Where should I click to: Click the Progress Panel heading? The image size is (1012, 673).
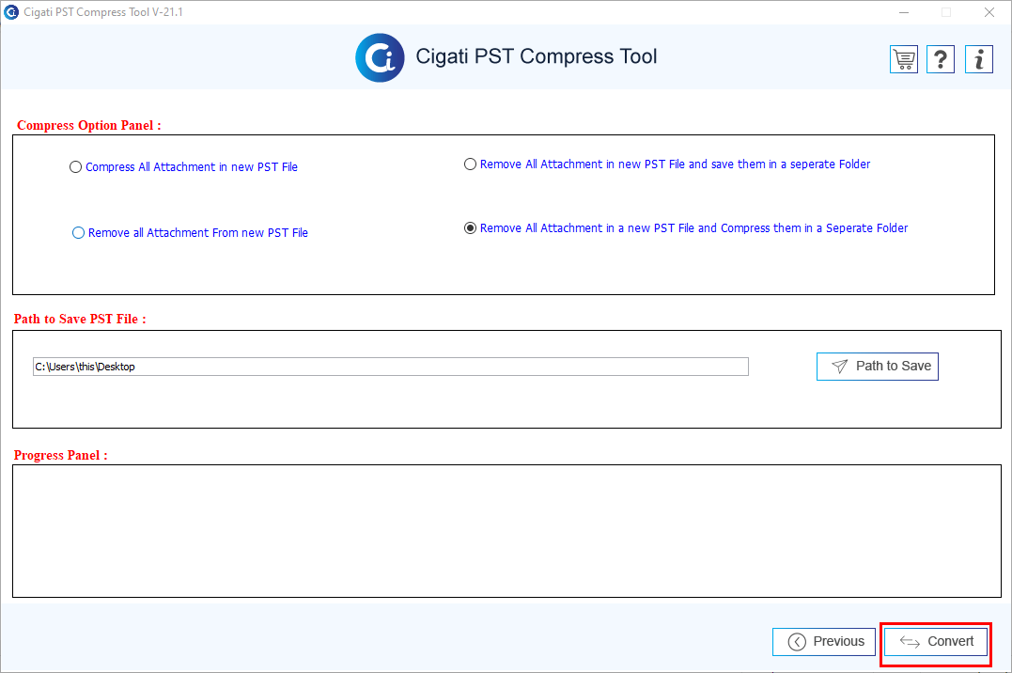pyautogui.click(x=61, y=455)
